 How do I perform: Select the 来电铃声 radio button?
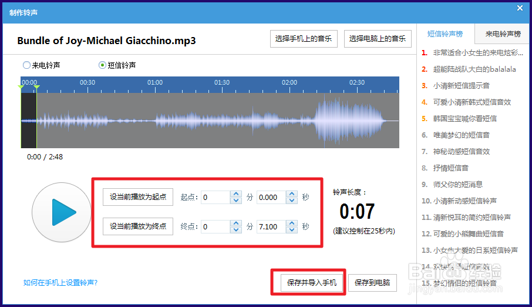(26, 65)
